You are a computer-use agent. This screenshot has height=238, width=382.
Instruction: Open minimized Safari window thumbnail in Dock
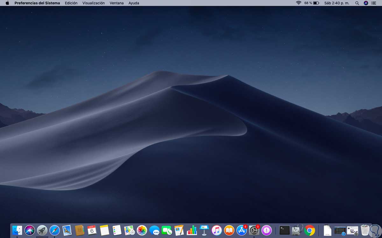340,230
